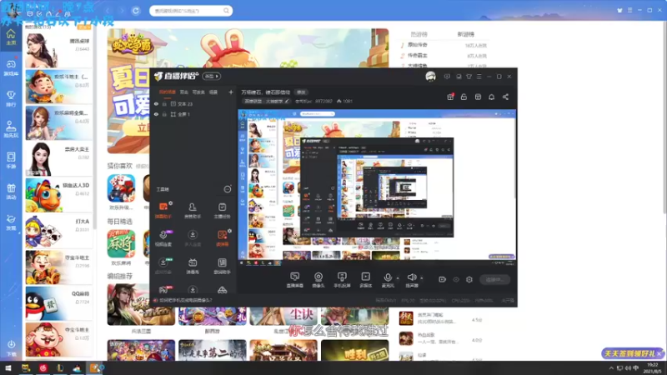Click 修改 button next to stream title
Screen dimensions: 667x375
pos(301,92)
